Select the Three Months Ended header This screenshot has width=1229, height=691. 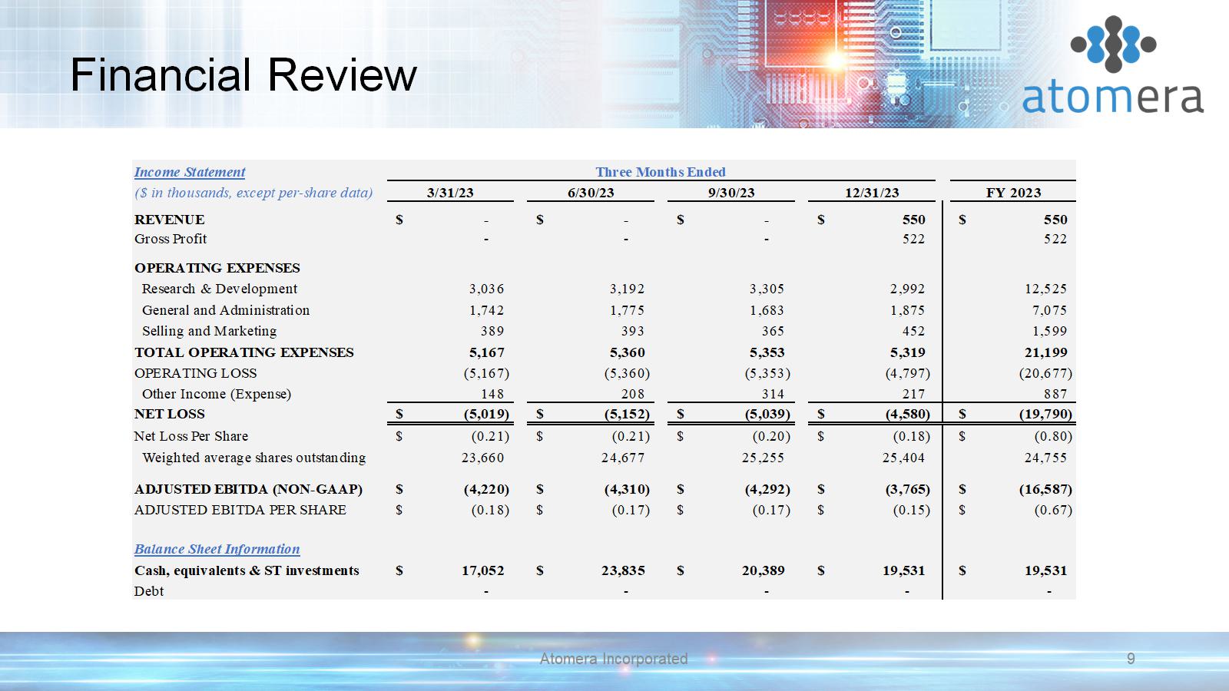660,172
